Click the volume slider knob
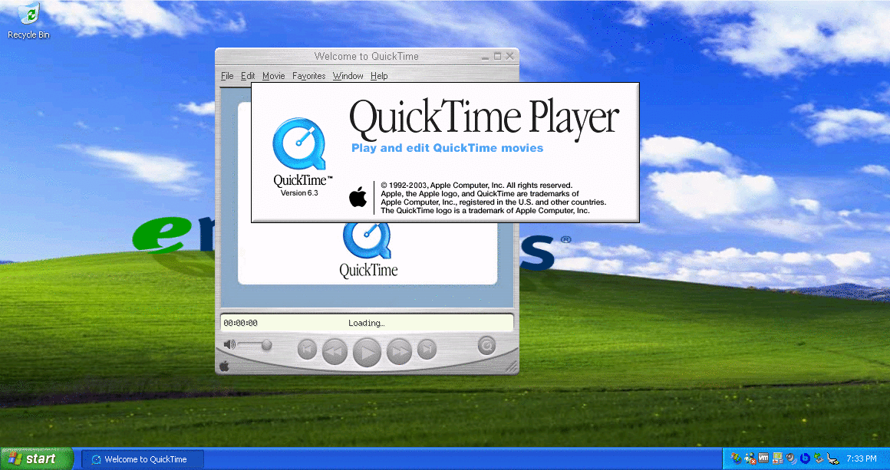The image size is (890, 470). (x=266, y=344)
